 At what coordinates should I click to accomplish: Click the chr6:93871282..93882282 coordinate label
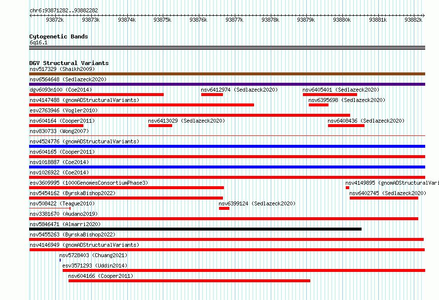tap(64, 10)
